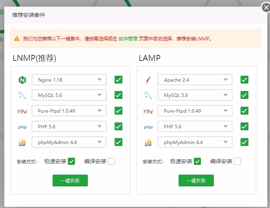
Task: Open LNMP PHP 5.6 version dropdown
Action: [69, 126]
